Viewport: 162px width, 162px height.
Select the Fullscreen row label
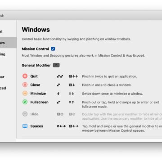(40, 102)
